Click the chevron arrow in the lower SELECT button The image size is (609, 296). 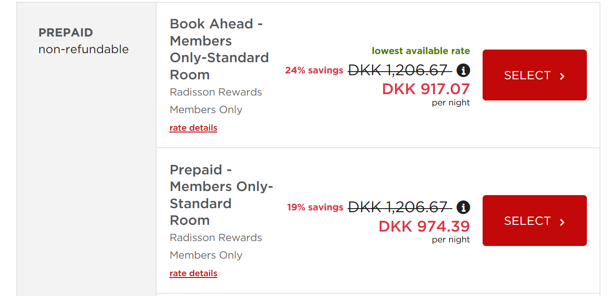(x=561, y=221)
